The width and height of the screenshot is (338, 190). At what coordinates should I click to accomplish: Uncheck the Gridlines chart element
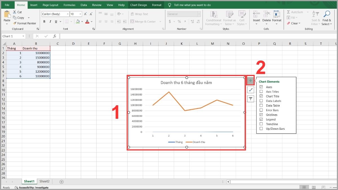261,115
